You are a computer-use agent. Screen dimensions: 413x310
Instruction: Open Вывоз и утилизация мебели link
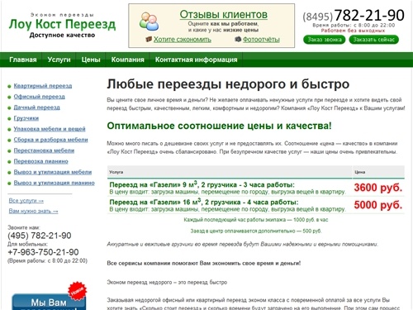[53, 172]
